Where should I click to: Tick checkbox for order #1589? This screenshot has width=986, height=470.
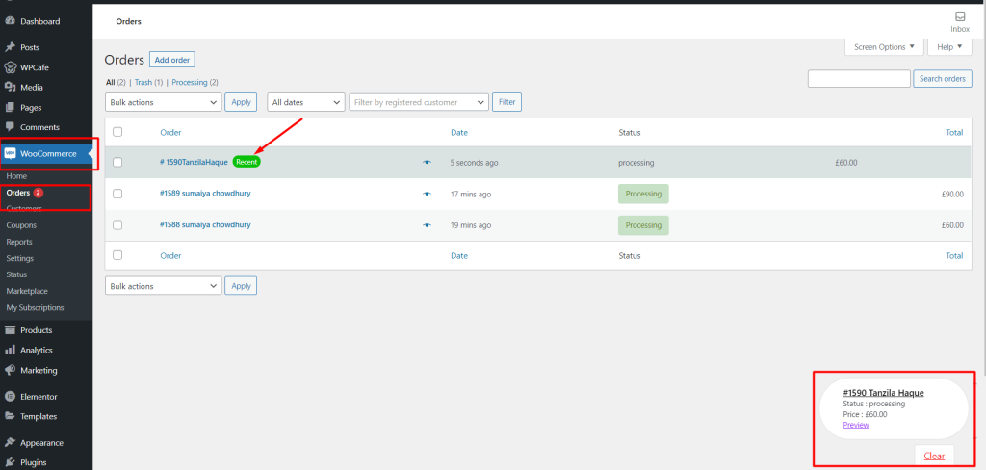117,194
